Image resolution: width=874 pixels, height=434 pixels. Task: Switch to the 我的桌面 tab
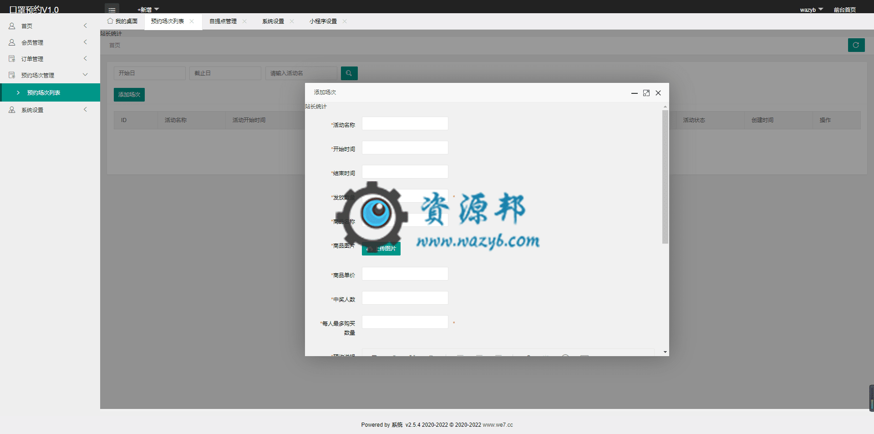pos(122,21)
